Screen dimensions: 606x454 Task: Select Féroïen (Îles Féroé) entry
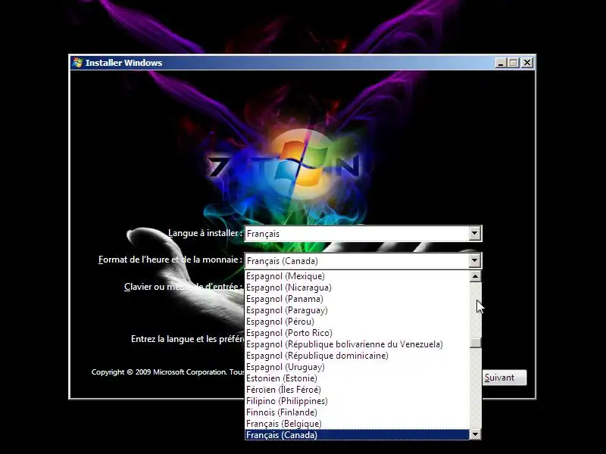coord(357,390)
